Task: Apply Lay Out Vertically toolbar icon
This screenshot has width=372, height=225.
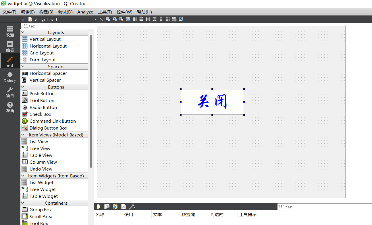Action: pyautogui.click(x=141, y=19)
